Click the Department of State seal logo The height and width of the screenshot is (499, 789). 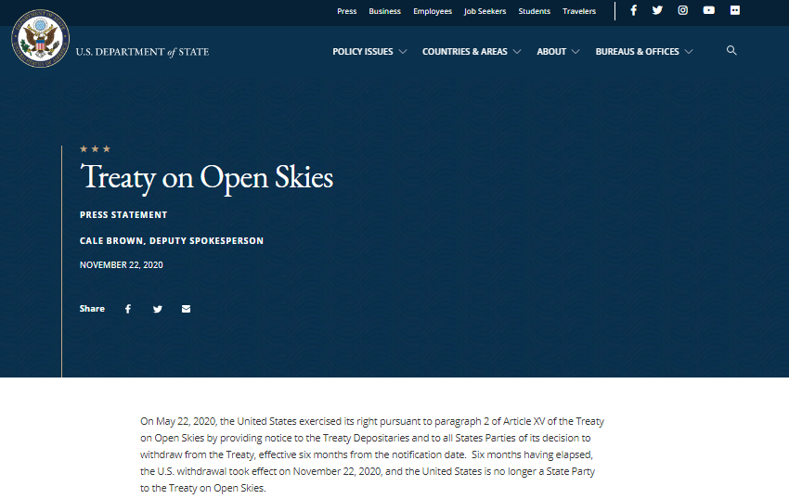(40, 39)
